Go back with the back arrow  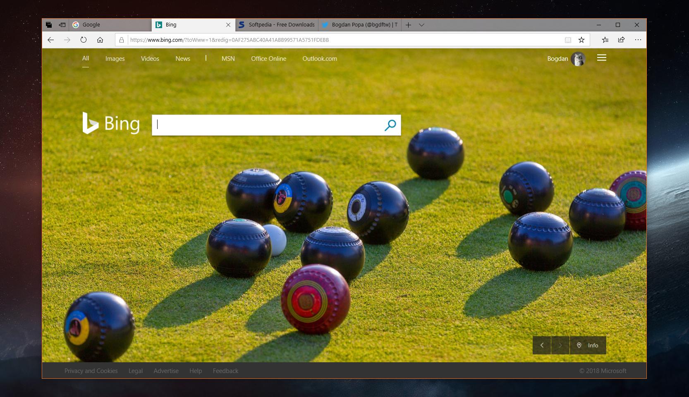[x=50, y=40]
